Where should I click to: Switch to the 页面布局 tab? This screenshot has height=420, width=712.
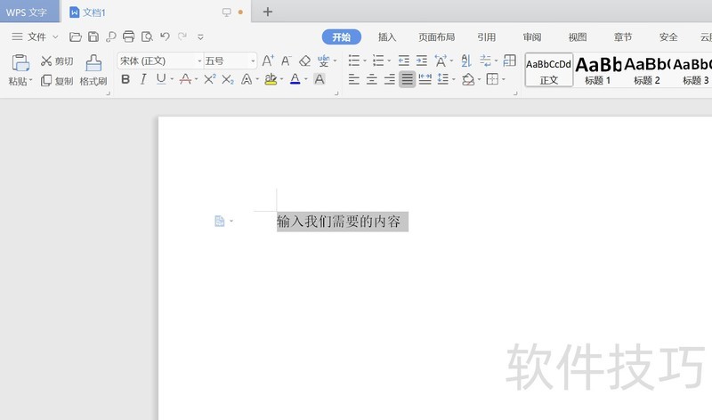[x=436, y=36]
